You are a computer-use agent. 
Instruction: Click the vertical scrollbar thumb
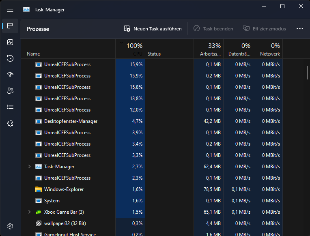tap(307, 73)
